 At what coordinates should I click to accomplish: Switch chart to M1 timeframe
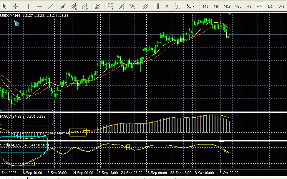click(x=206, y=6)
